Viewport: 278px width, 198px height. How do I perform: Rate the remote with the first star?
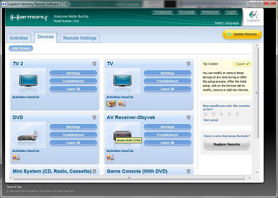click(x=205, y=114)
